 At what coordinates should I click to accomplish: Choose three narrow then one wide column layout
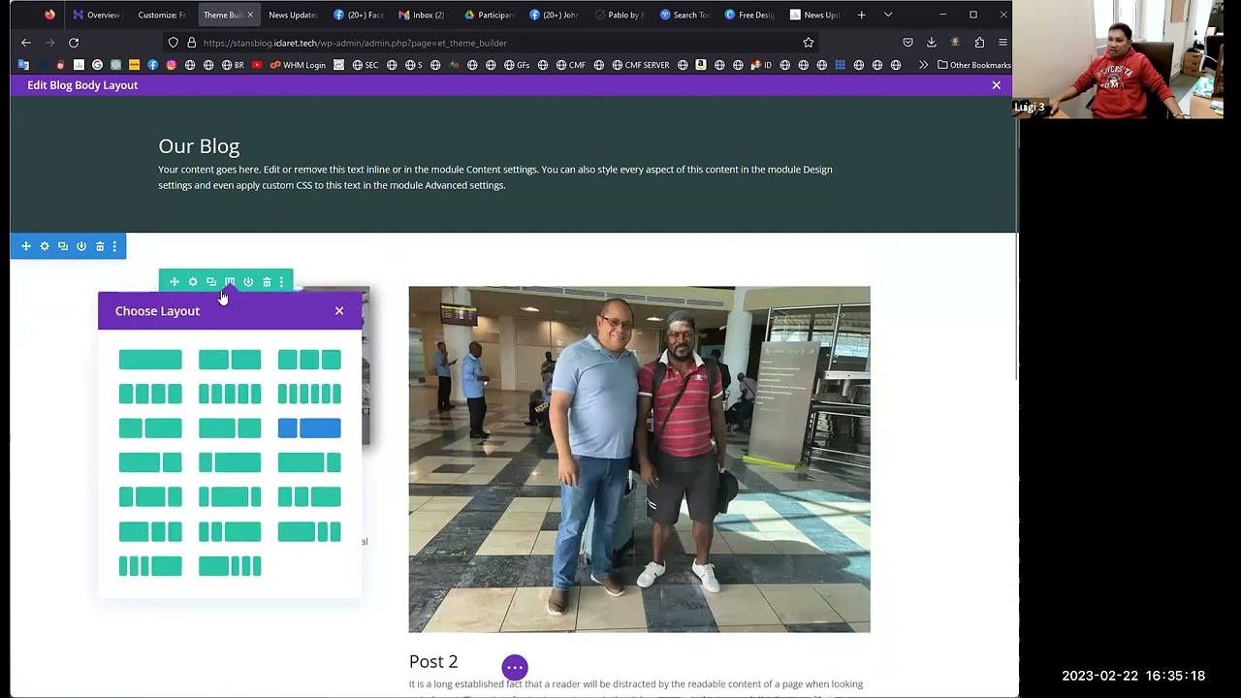coord(150,566)
